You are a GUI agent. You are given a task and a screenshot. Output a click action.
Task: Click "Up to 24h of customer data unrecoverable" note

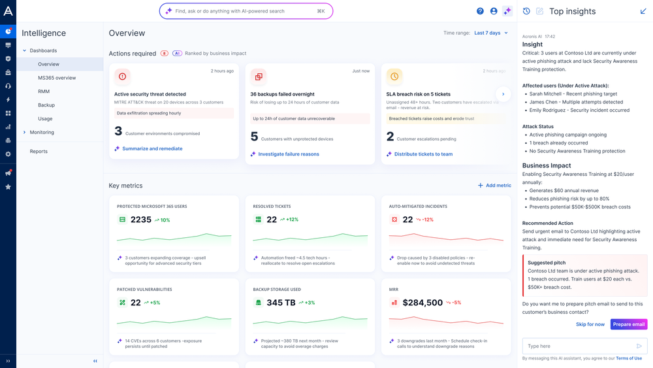tap(310, 119)
